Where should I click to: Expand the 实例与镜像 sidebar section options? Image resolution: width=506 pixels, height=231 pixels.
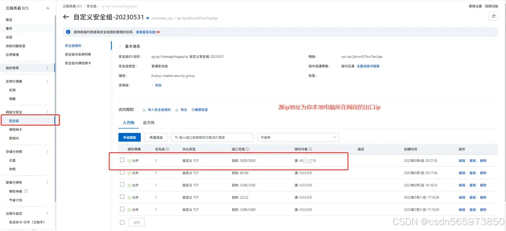coord(47,81)
